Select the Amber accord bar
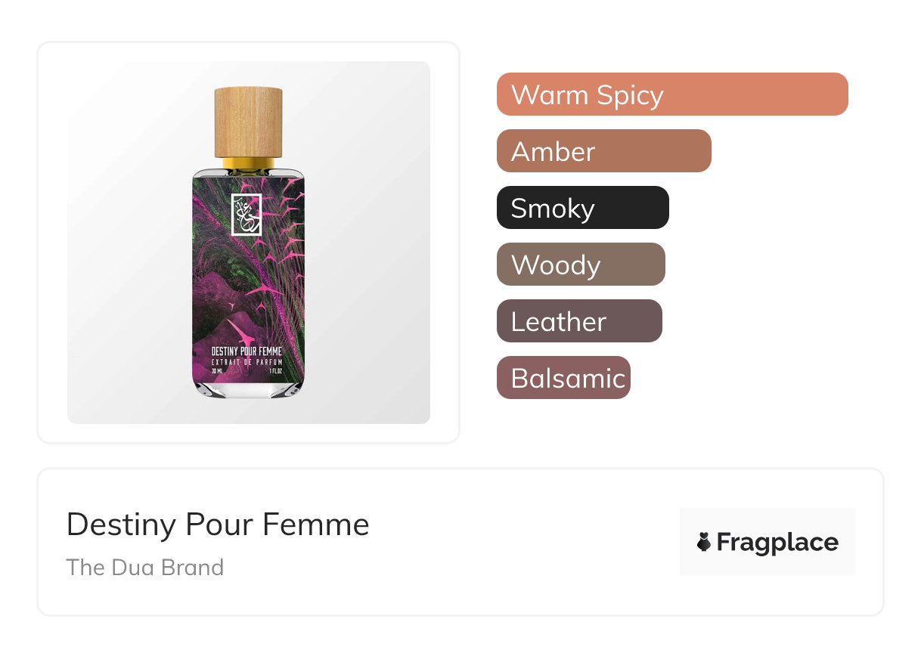Image resolution: width=921 pixels, height=653 pixels. [x=604, y=151]
